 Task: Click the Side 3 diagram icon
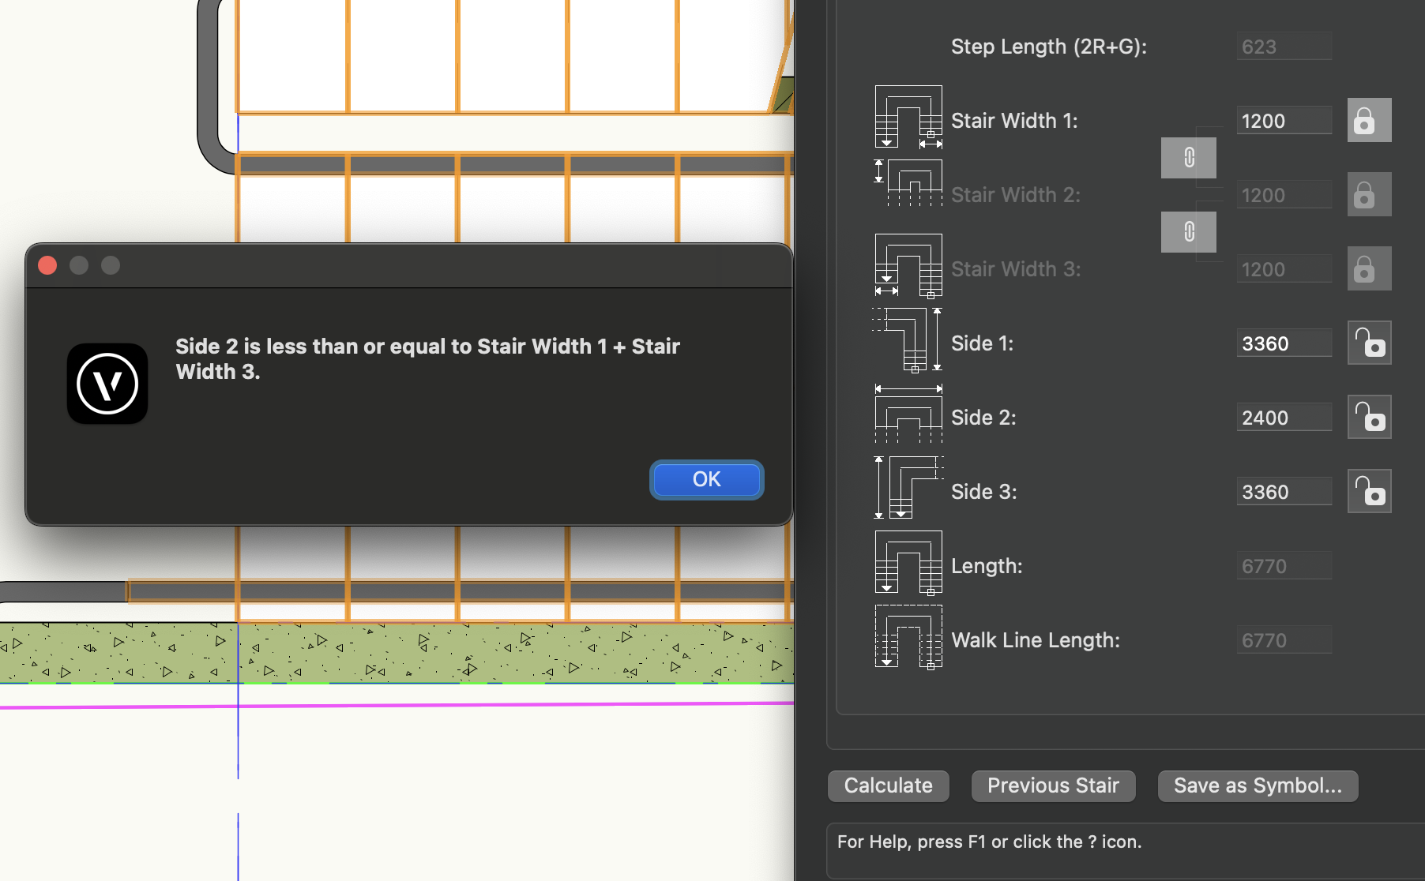[908, 489]
